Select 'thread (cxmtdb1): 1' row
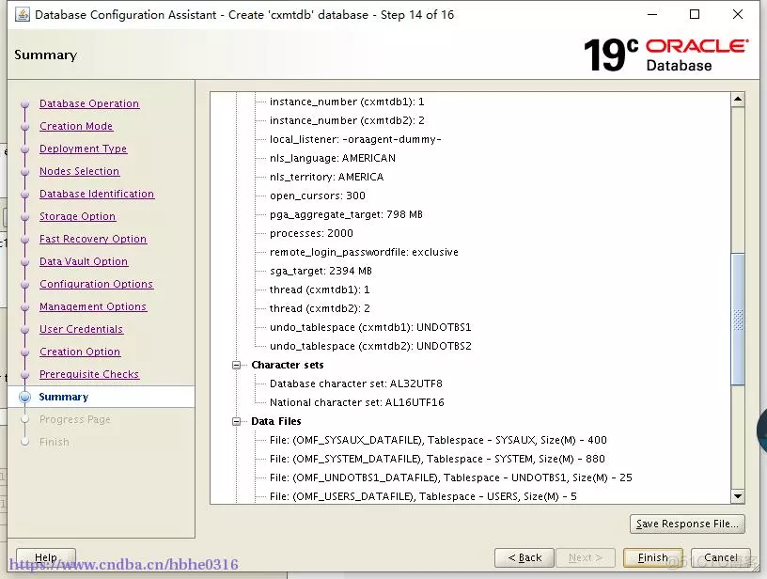The image size is (767, 579). click(x=320, y=289)
